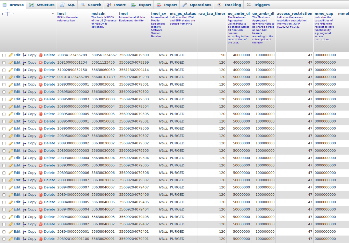Toggle full texts arrows in header
Image resolution: width=349 pixels, height=243 pixels.
[8, 14]
